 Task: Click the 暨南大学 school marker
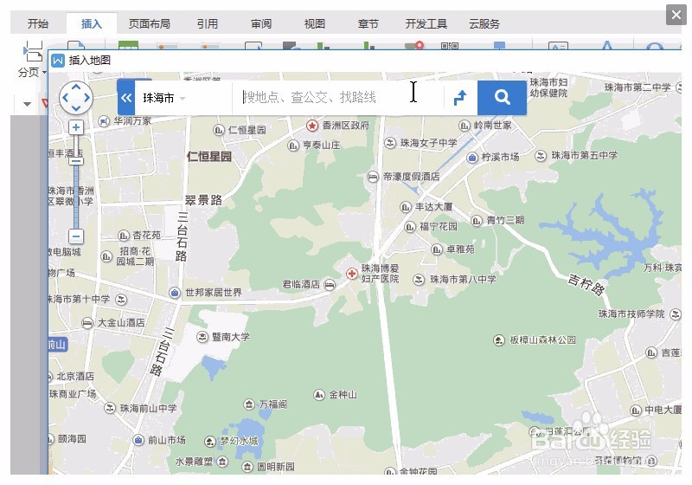tap(202, 337)
